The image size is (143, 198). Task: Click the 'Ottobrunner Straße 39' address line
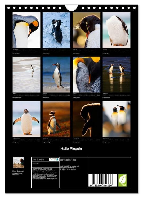coord(68,168)
